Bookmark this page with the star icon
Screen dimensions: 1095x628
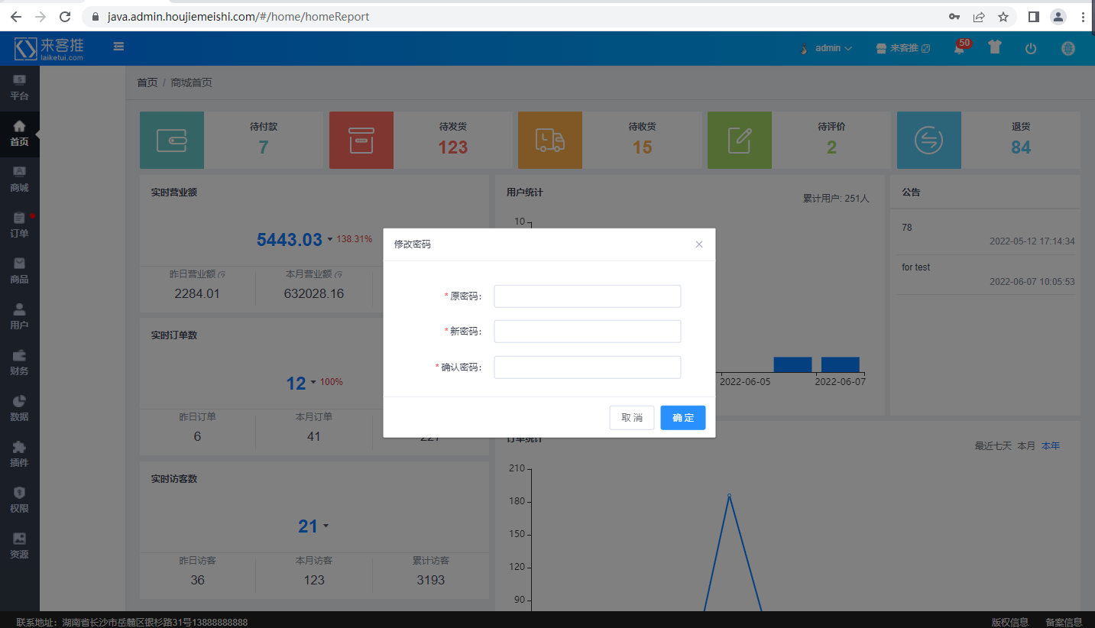point(1003,17)
